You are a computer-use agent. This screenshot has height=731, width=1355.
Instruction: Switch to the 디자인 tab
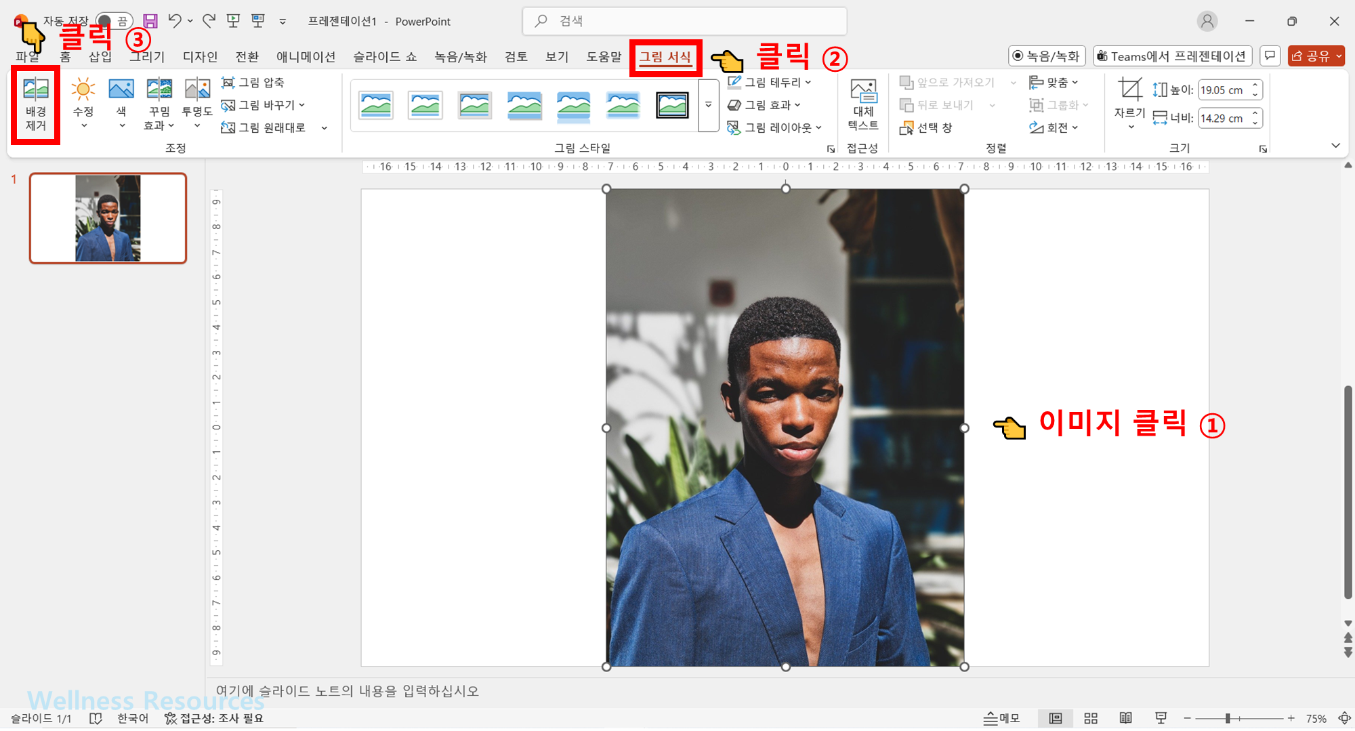[200, 57]
